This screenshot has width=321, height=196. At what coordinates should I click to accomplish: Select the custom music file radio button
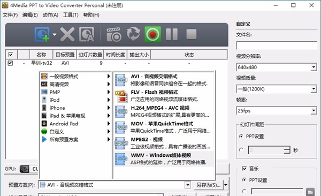[x=244, y=191]
